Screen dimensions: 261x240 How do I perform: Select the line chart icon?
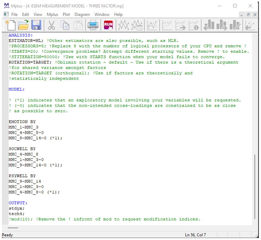(x=166, y=25)
